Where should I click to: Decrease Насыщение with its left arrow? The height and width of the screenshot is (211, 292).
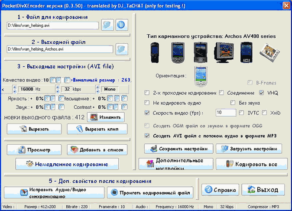(x=110, y=98)
